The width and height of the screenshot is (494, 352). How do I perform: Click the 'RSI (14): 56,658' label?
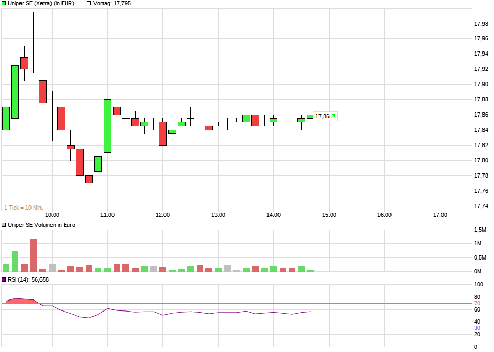pyautogui.click(x=28, y=279)
